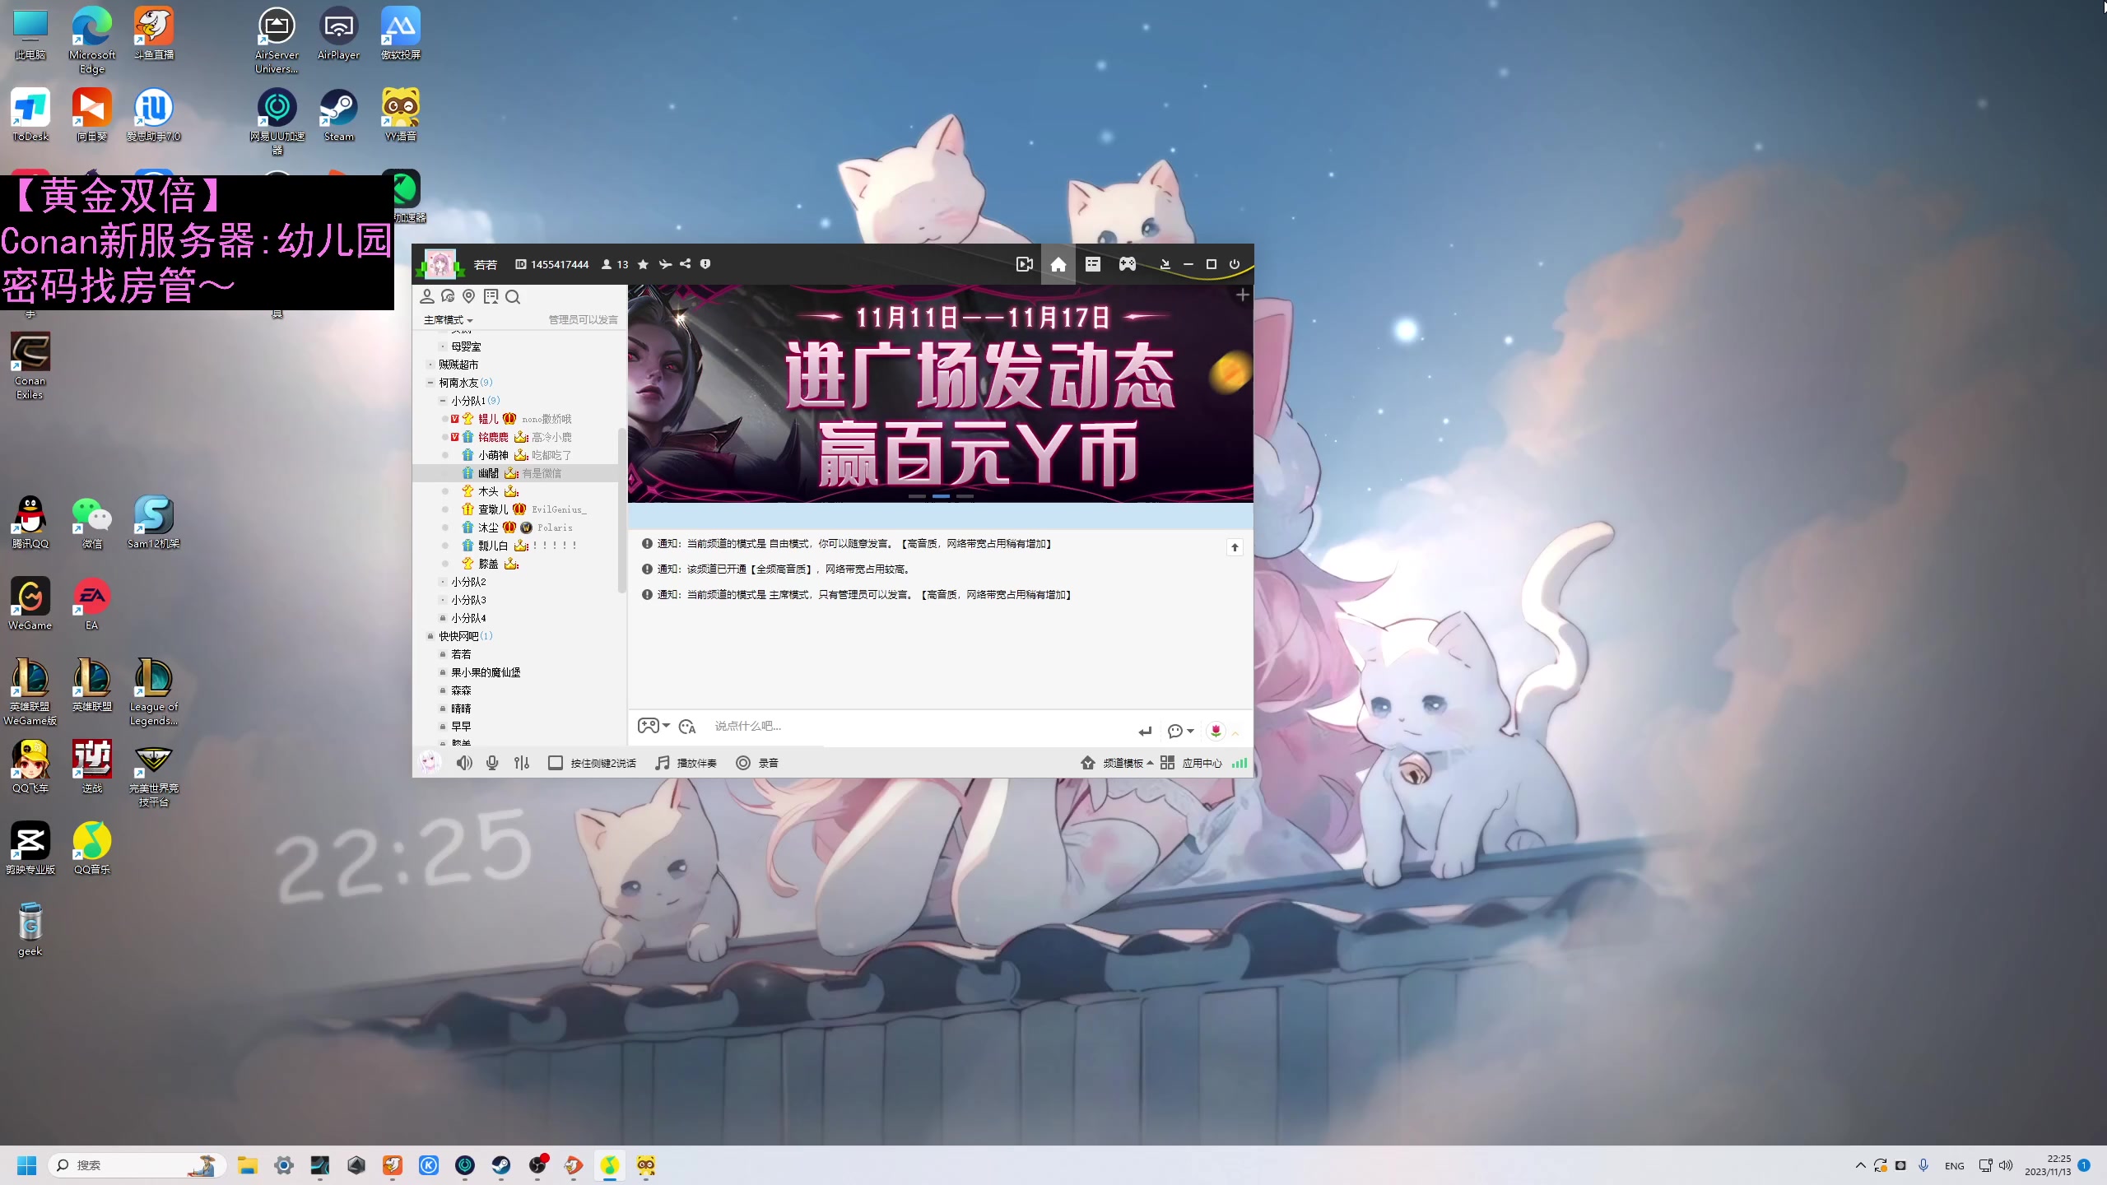The height and width of the screenshot is (1185, 2107).
Task: Favorite the channel with the star icon
Action: point(644,264)
